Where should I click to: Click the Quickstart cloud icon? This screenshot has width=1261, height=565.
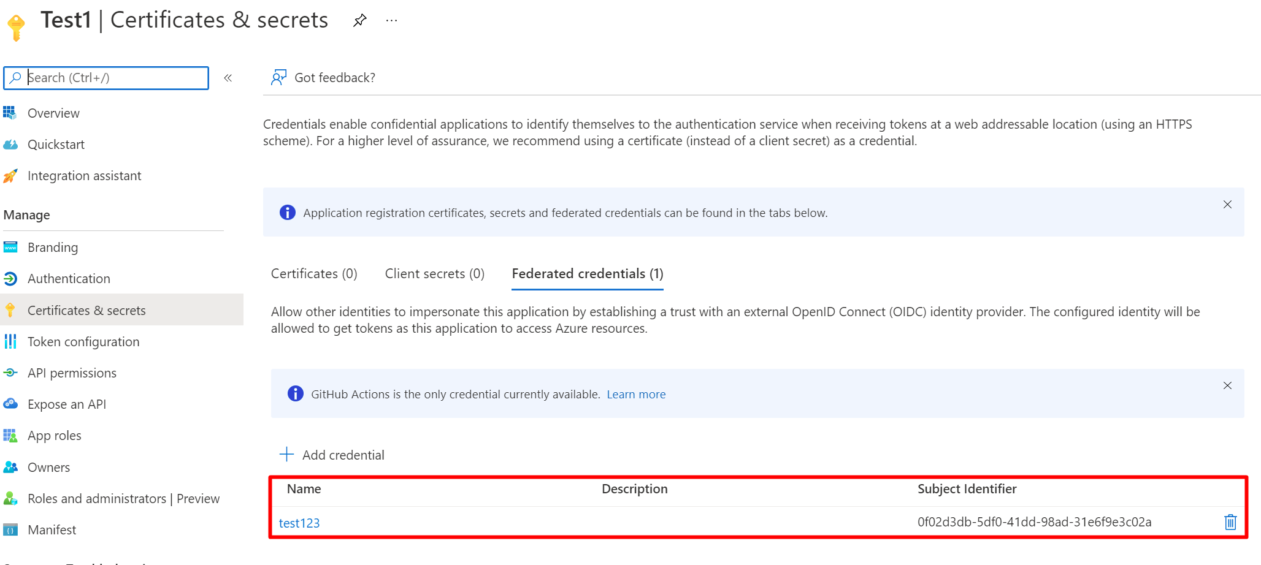[10, 145]
